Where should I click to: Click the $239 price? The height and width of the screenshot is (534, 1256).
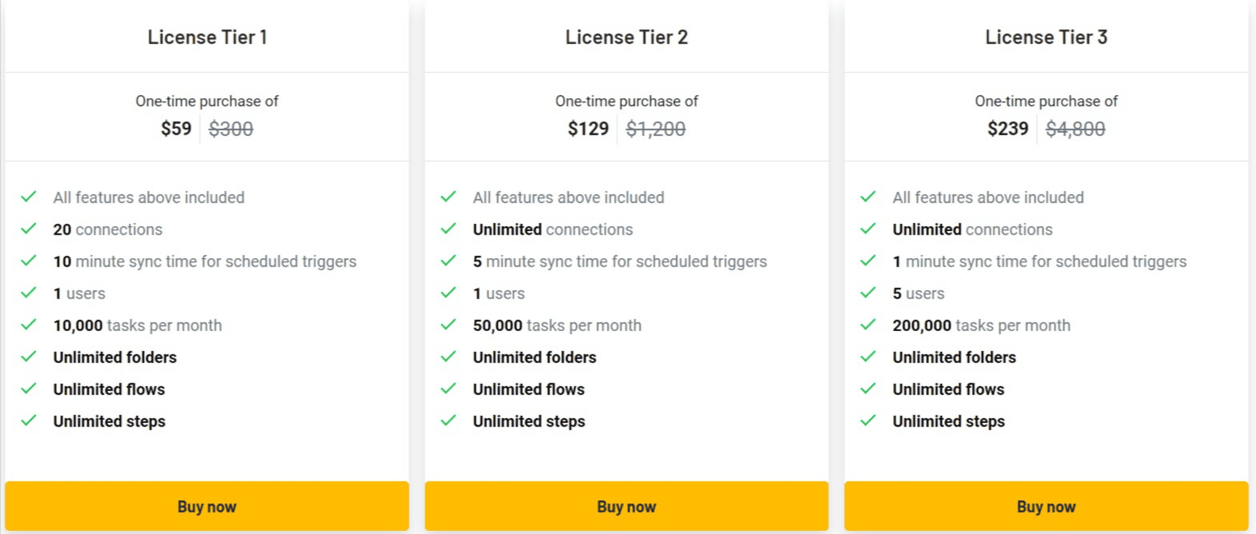point(1008,129)
